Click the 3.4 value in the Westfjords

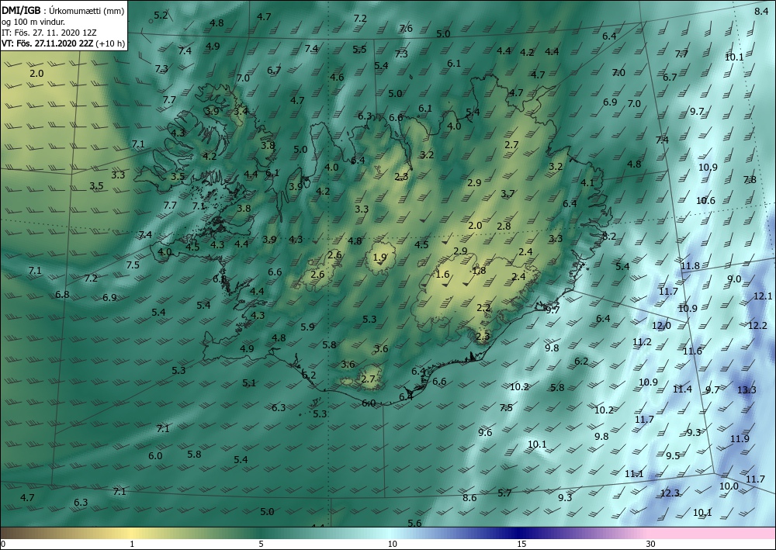[241, 111]
